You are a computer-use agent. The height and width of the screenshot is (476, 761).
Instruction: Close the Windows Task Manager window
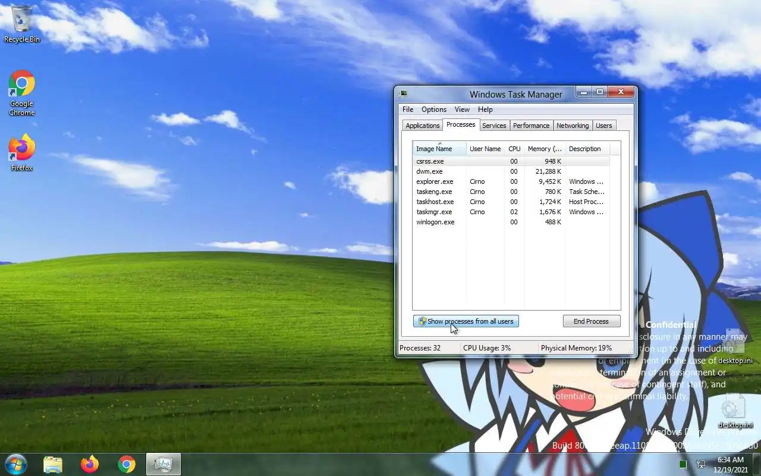click(x=621, y=92)
